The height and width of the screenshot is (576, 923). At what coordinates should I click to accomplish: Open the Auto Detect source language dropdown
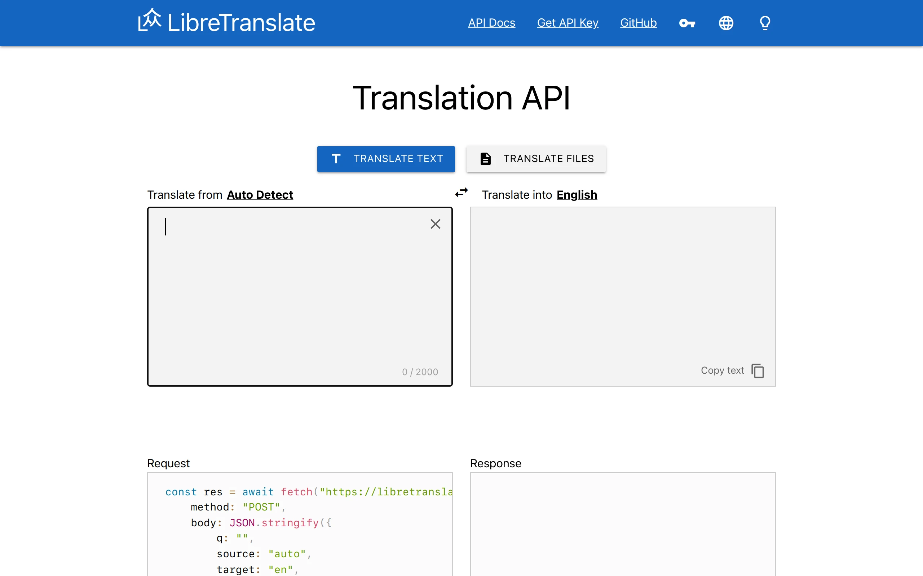260,195
